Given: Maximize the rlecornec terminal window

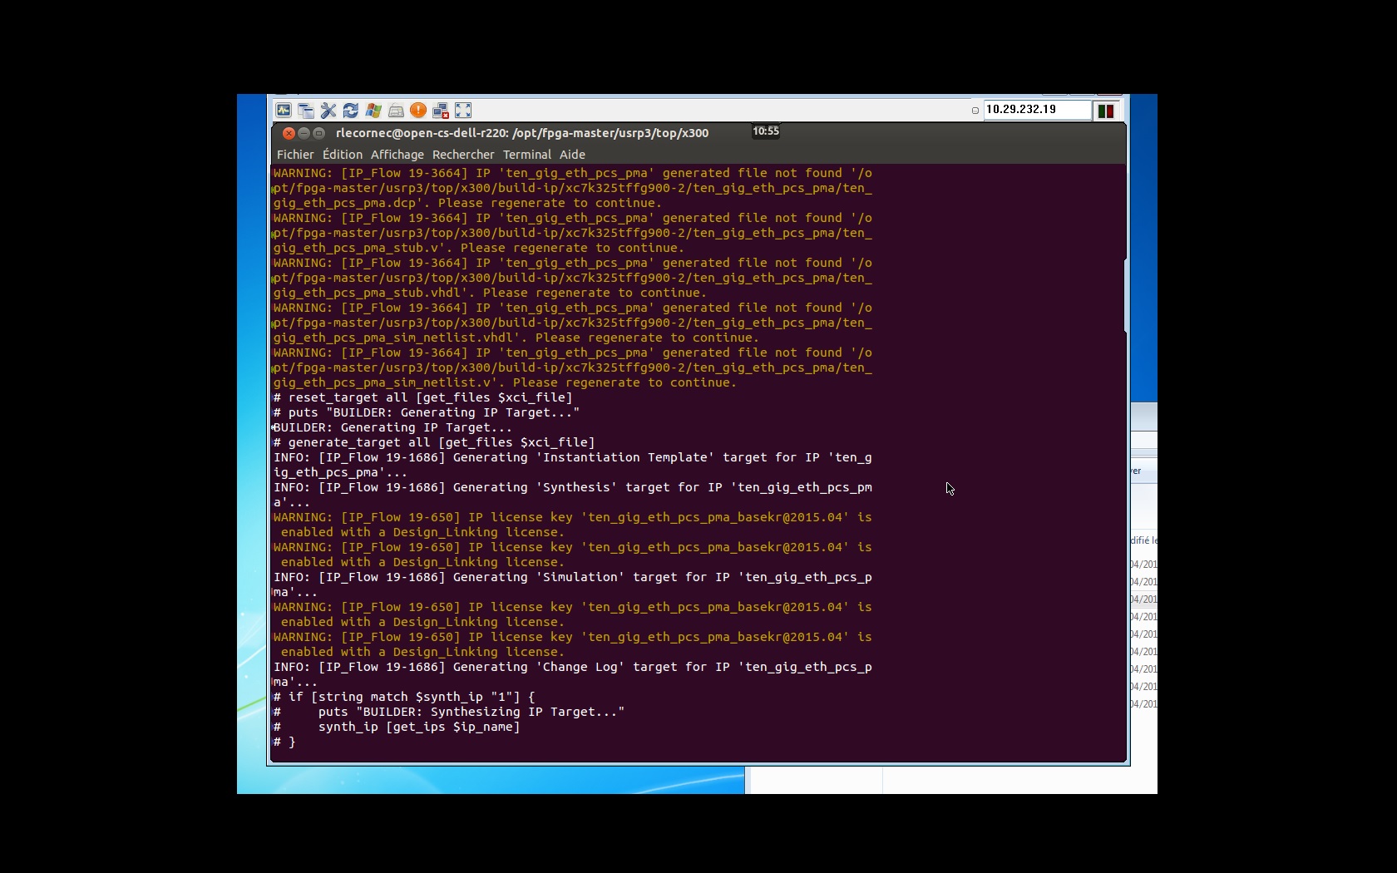Looking at the screenshot, I should (318, 133).
